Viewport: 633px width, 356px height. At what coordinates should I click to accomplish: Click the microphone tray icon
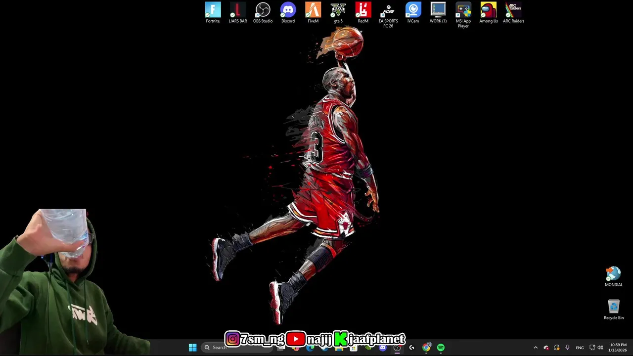click(x=567, y=348)
